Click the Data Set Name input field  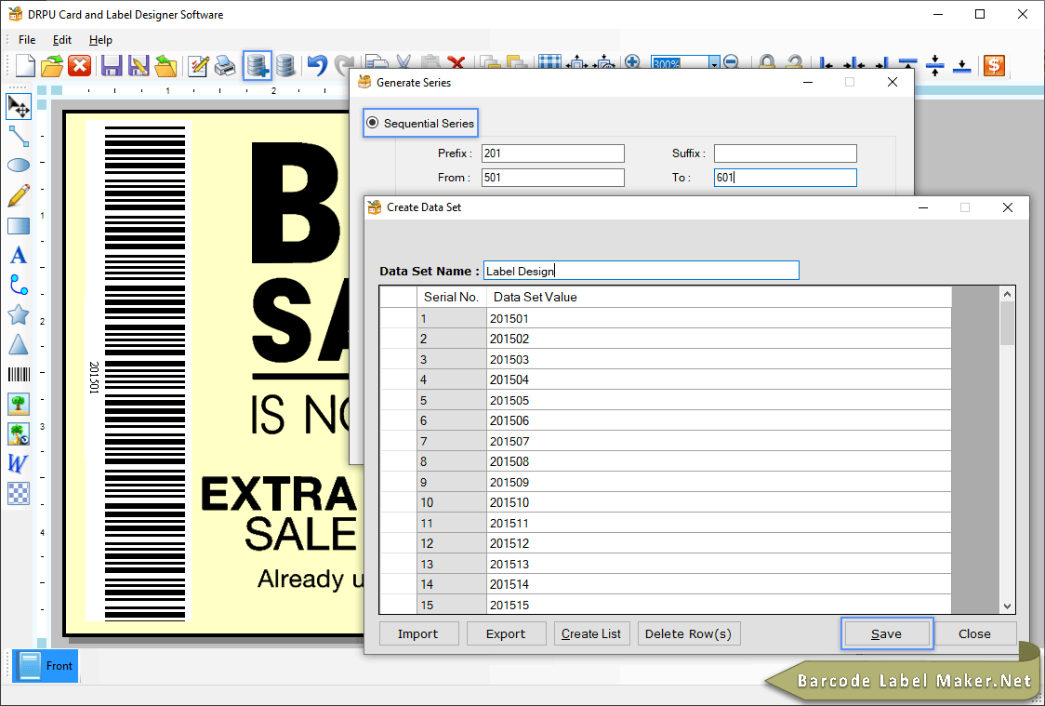(x=642, y=271)
